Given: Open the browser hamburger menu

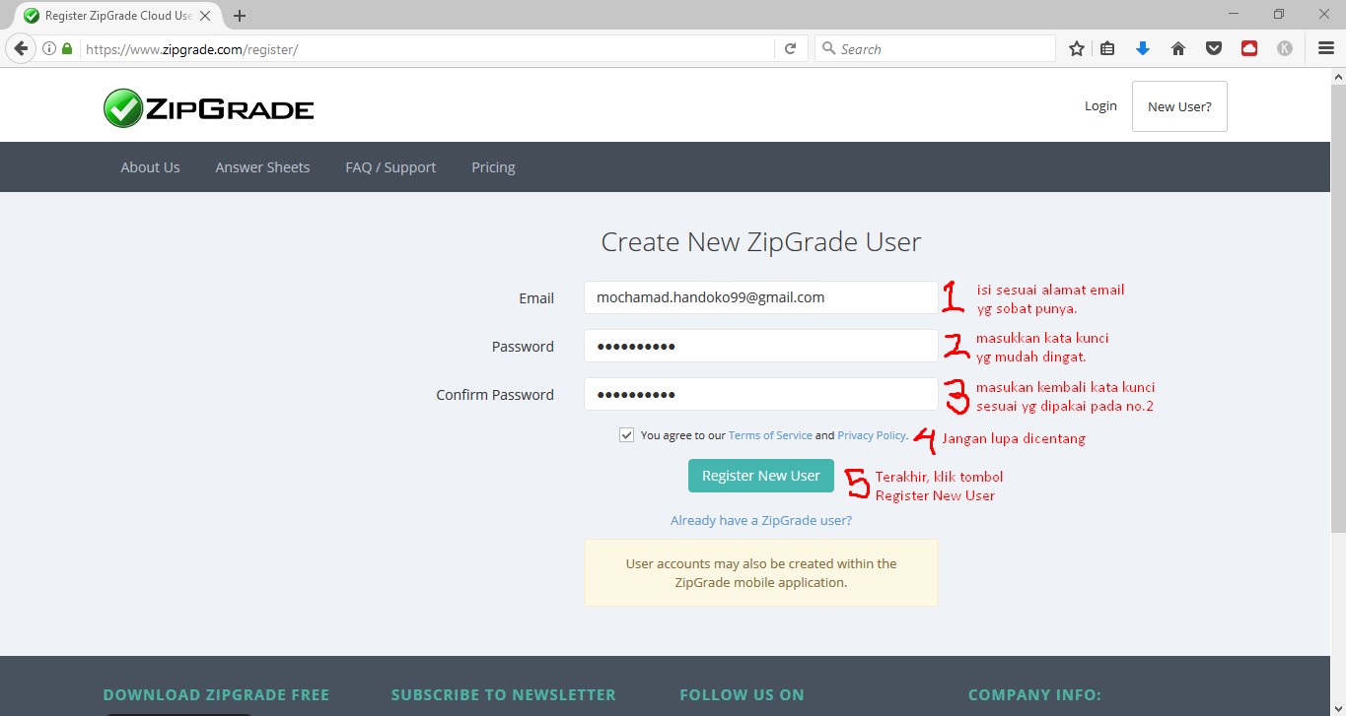Looking at the screenshot, I should point(1324,47).
